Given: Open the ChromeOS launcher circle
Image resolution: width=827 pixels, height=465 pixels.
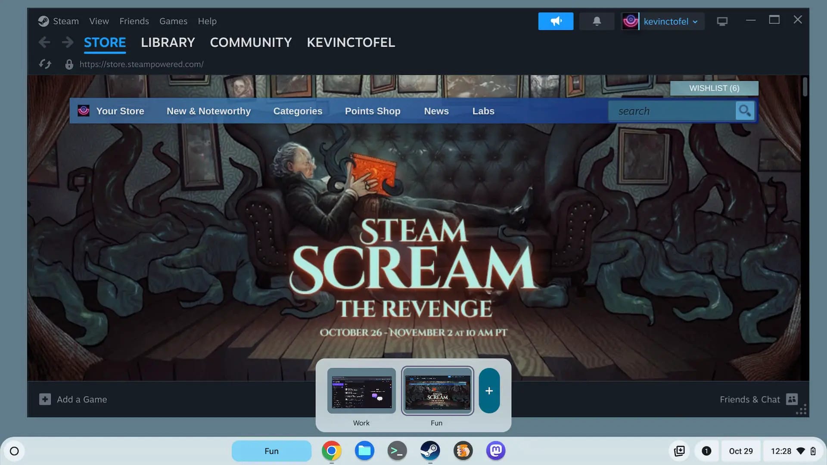Looking at the screenshot, I should tap(14, 451).
